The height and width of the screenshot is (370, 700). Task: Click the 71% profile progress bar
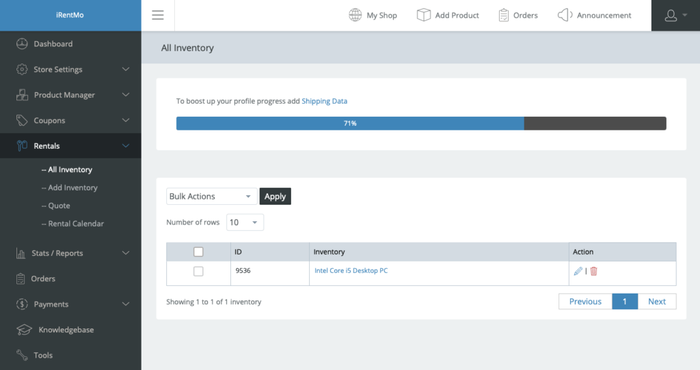tap(421, 124)
